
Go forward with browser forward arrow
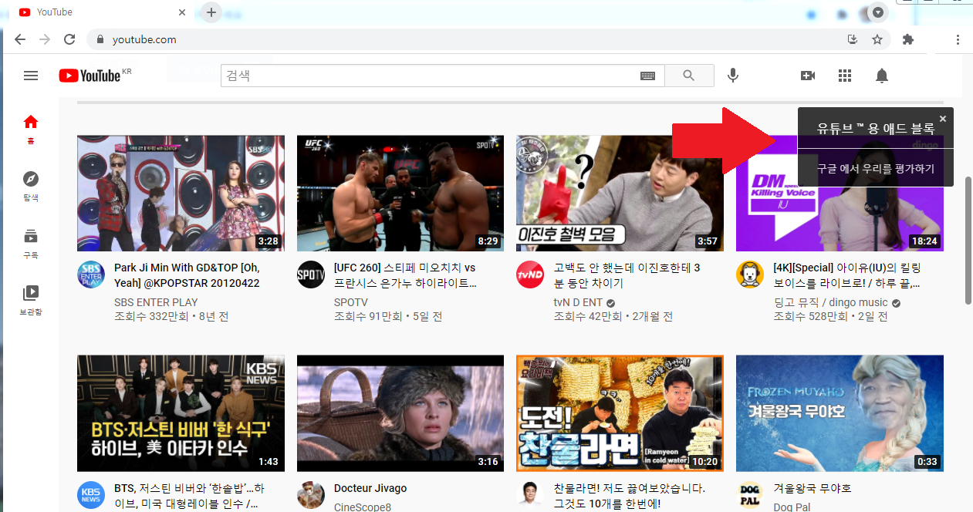(x=45, y=39)
